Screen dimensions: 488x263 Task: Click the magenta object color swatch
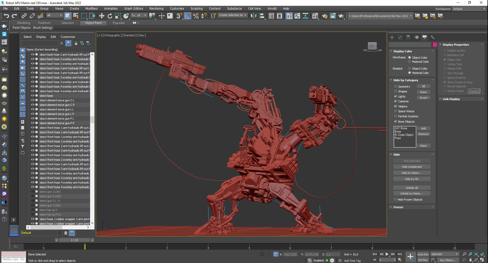(x=435, y=45)
